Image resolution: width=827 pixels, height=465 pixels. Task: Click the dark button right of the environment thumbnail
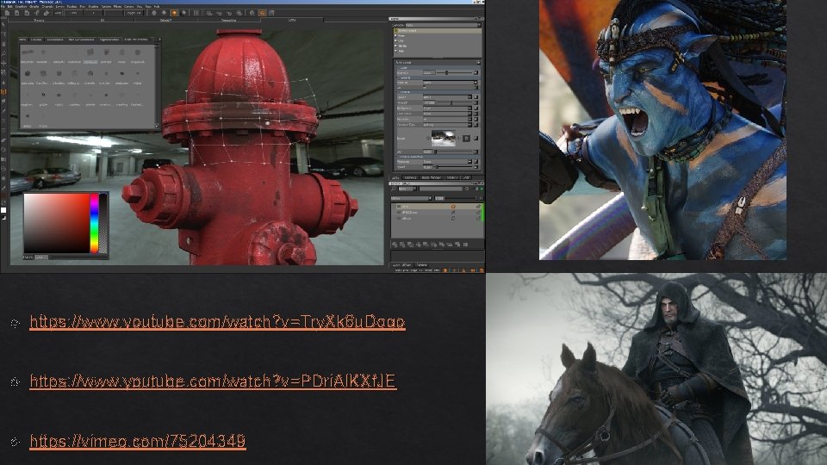click(x=466, y=138)
